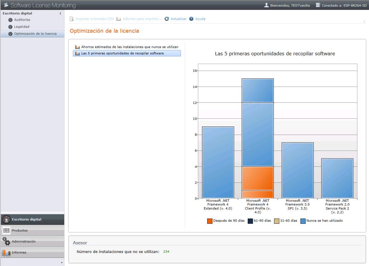369x266 pixels.
Task: Click the Optimización de la licencia page heading
Action: coord(104,31)
